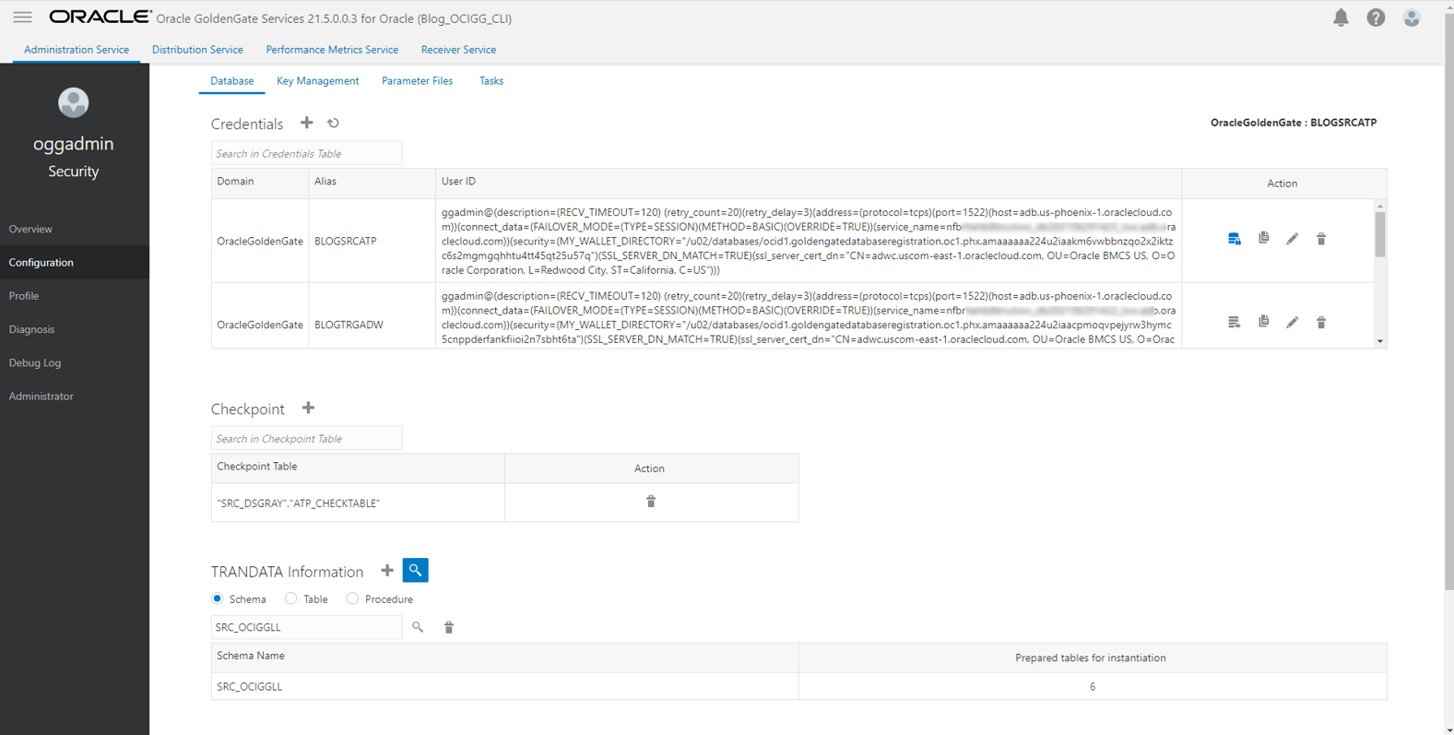Click OracleGoldenGate : BLOGSRCATP connection label

[1294, 123]
